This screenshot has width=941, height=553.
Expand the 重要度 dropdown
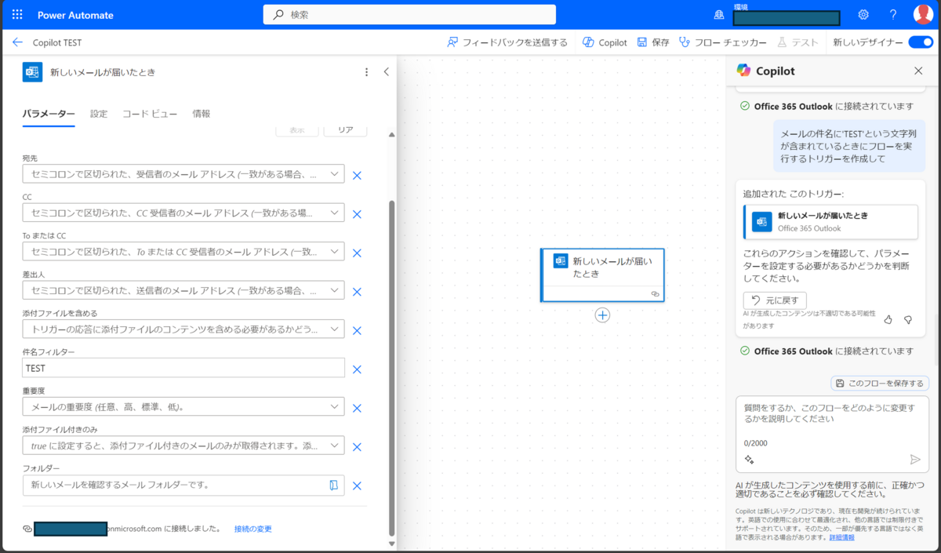click(x=335, y=407)
